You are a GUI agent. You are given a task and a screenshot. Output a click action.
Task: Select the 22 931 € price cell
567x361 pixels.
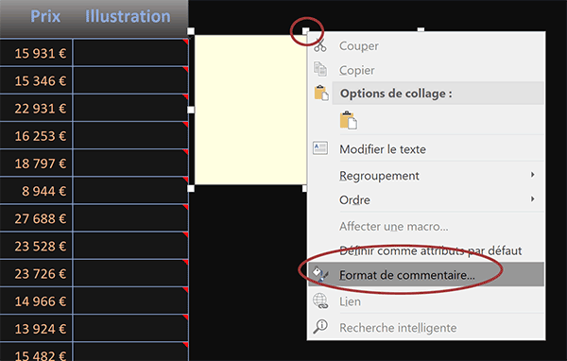point(36,108)
